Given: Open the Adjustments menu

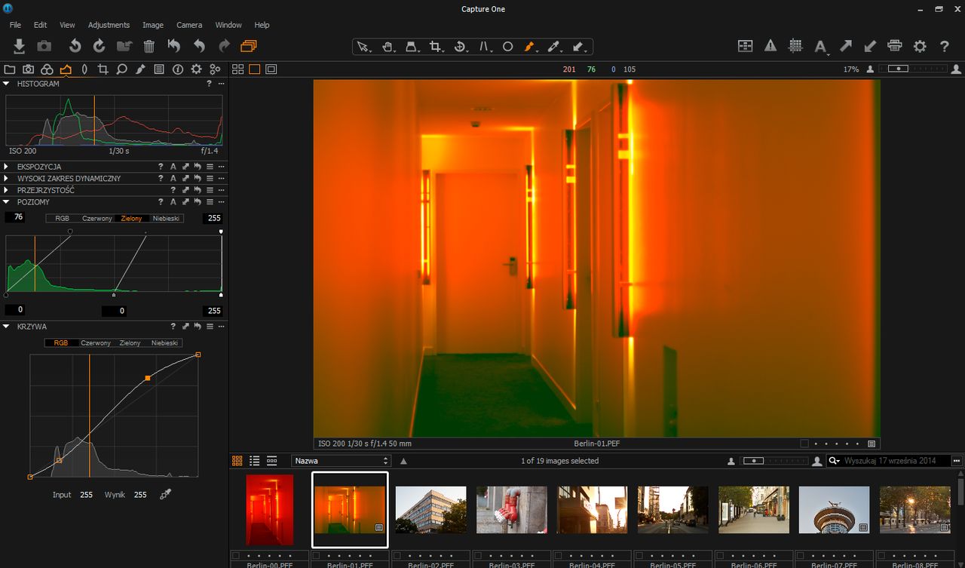Looking at the screenshot, I should 109,25.
